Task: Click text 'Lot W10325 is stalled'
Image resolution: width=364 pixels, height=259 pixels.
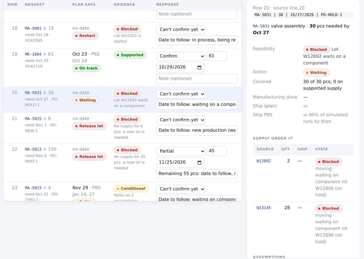Action: 127,38
